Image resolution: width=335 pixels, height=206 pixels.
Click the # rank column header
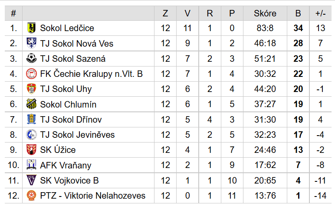coord(13,13)
